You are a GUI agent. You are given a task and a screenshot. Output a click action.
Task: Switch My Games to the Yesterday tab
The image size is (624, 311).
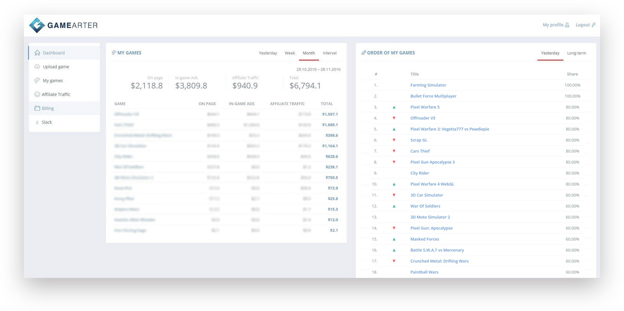click(268, 53)
